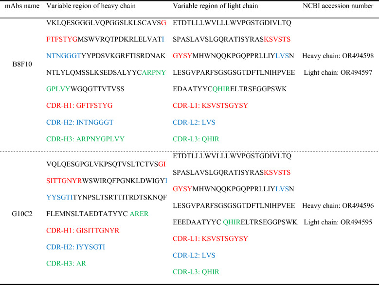Click Heavy chain: OR494598 accession text

pyautogui.click(x=338, y=56)
